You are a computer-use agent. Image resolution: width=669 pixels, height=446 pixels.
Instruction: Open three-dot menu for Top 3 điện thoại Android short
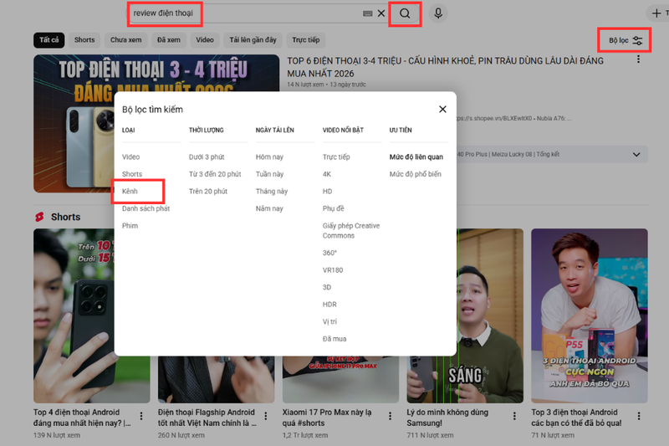[x=639, y=416]
